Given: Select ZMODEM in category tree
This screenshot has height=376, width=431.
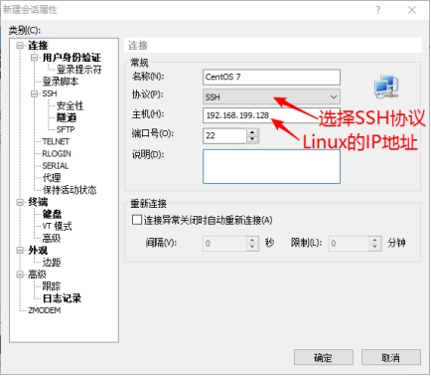Looking at the screenshot, I should pyautogui.click(x=45, y=310).
